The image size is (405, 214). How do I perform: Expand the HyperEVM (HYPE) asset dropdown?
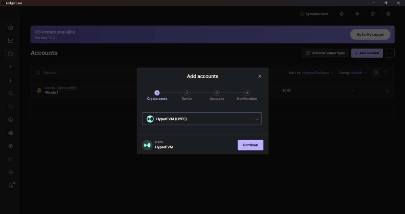click(202, 119)
